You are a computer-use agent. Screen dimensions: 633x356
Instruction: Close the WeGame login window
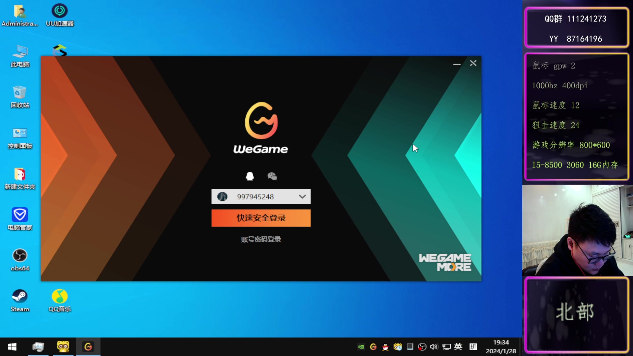[x=473, y=63]
